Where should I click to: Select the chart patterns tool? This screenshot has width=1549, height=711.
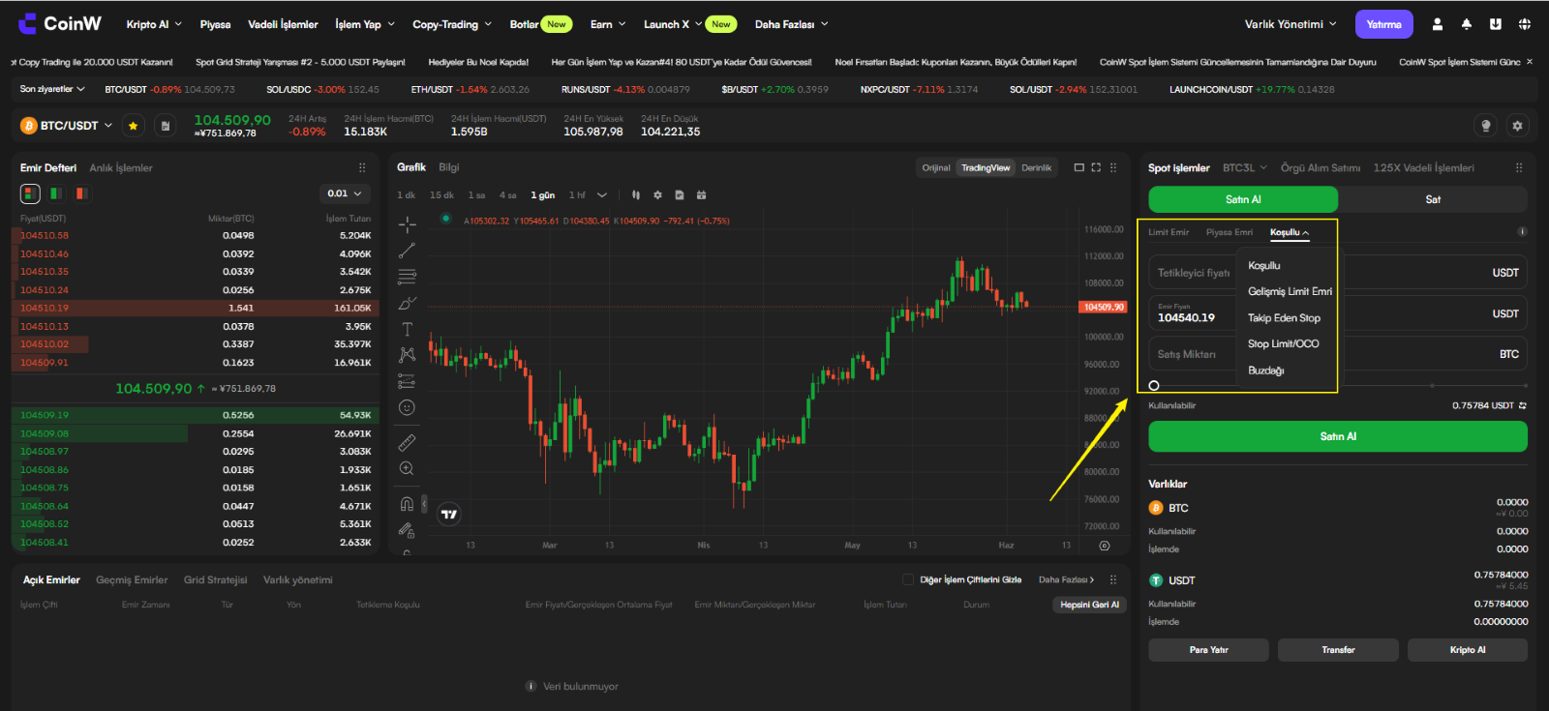point(407,355)
